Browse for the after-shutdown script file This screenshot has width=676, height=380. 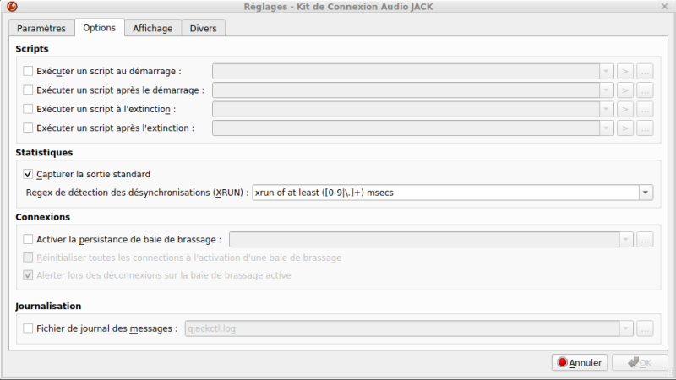tap(646, 128)
